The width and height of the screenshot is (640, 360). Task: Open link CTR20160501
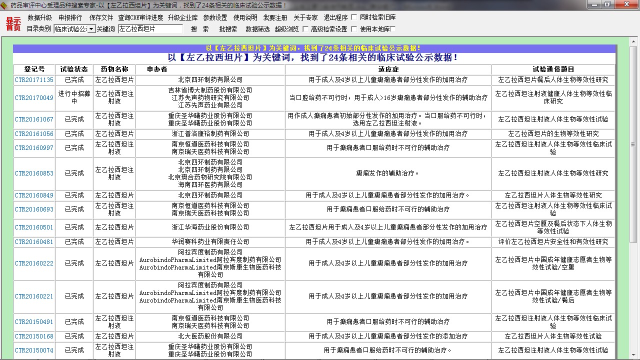point(34,227)
